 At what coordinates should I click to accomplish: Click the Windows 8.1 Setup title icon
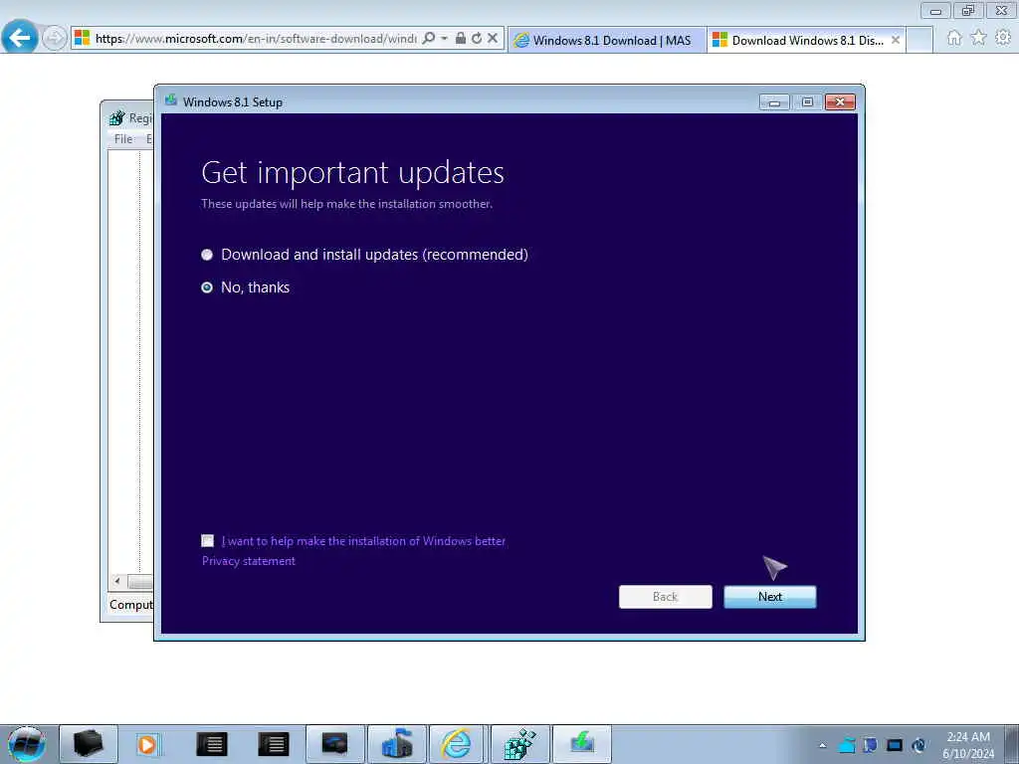(171, 100)
